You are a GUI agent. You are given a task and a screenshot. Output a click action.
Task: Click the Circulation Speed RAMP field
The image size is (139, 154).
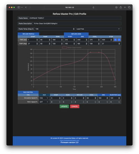(56, 98)
